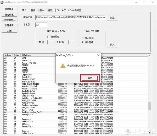Screen dimensions: 157x136
Task: Click the FileName column header
Action: (x=38, y=55)
